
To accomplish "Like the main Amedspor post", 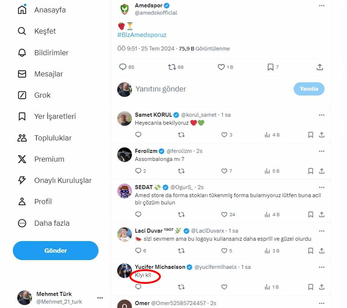I will [221, 67].
